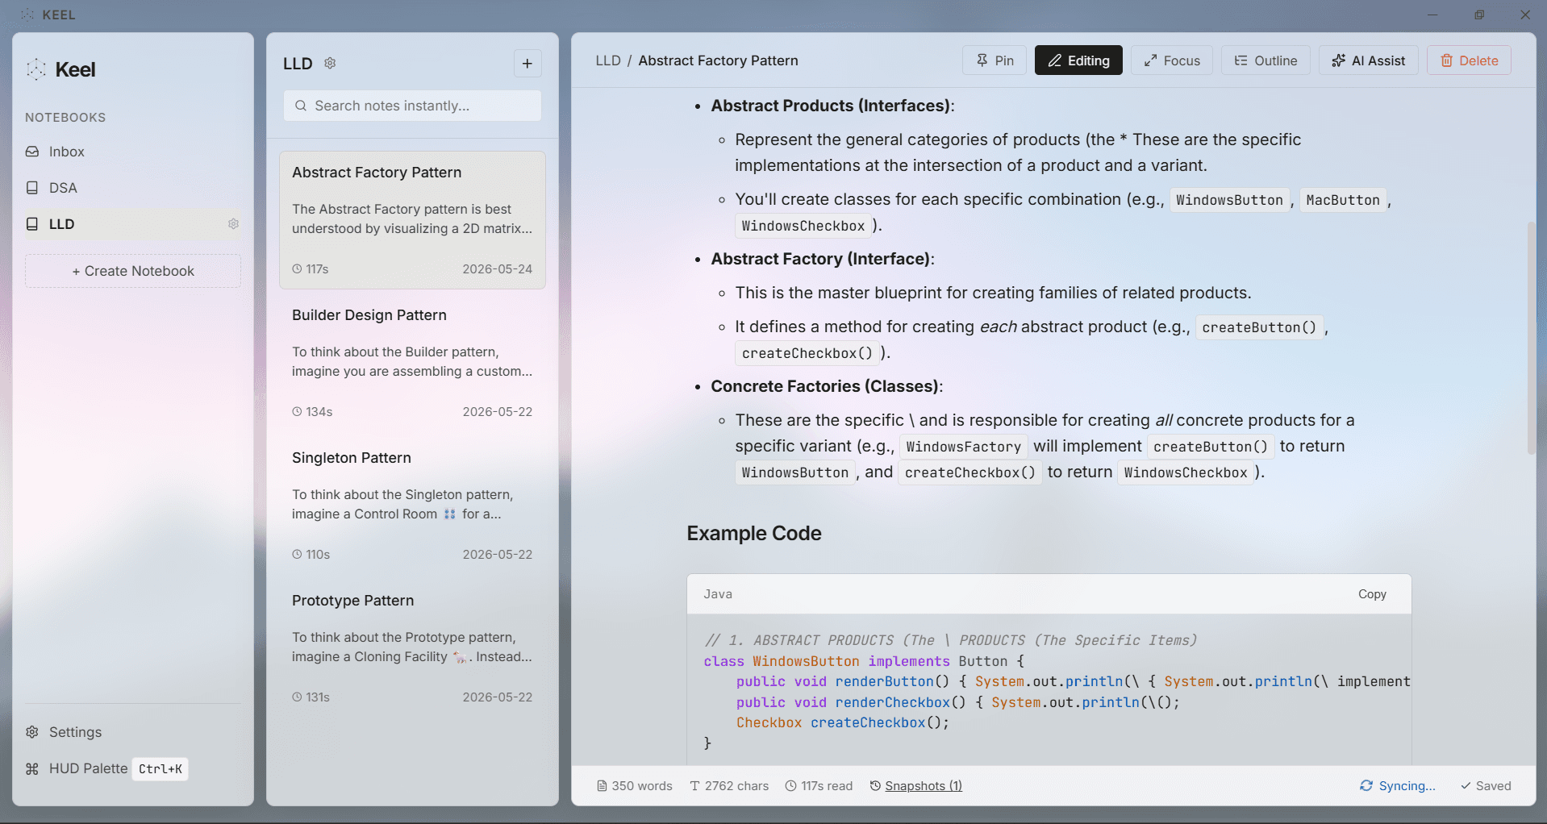Enable Focus mode
This screenshot has height=824, width=1547.
tap(1171, 60)
